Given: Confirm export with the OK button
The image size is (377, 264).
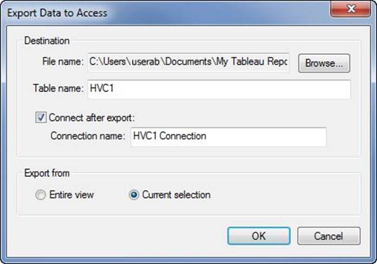Looking at the screenshot, I should point(258,235).
